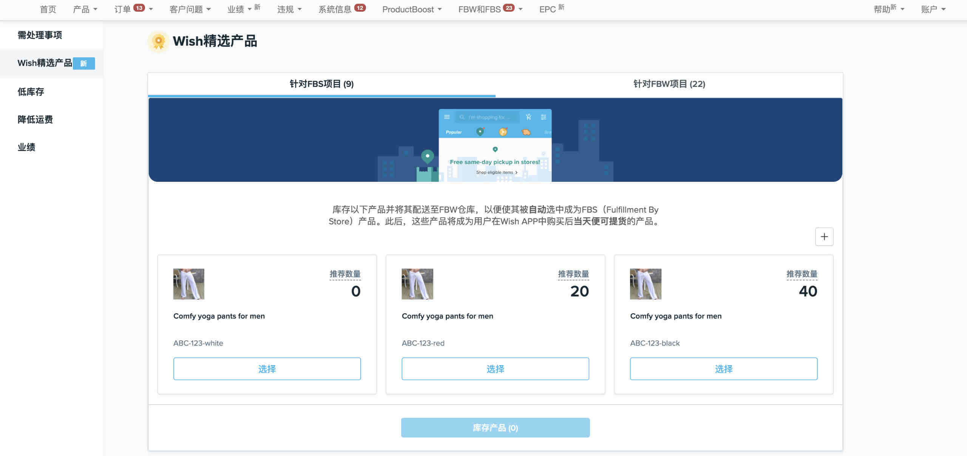The height and width of the screenshot is (456, 967).
Task: Expand the 帮助 dropdown menu
Action: point(889,9)
